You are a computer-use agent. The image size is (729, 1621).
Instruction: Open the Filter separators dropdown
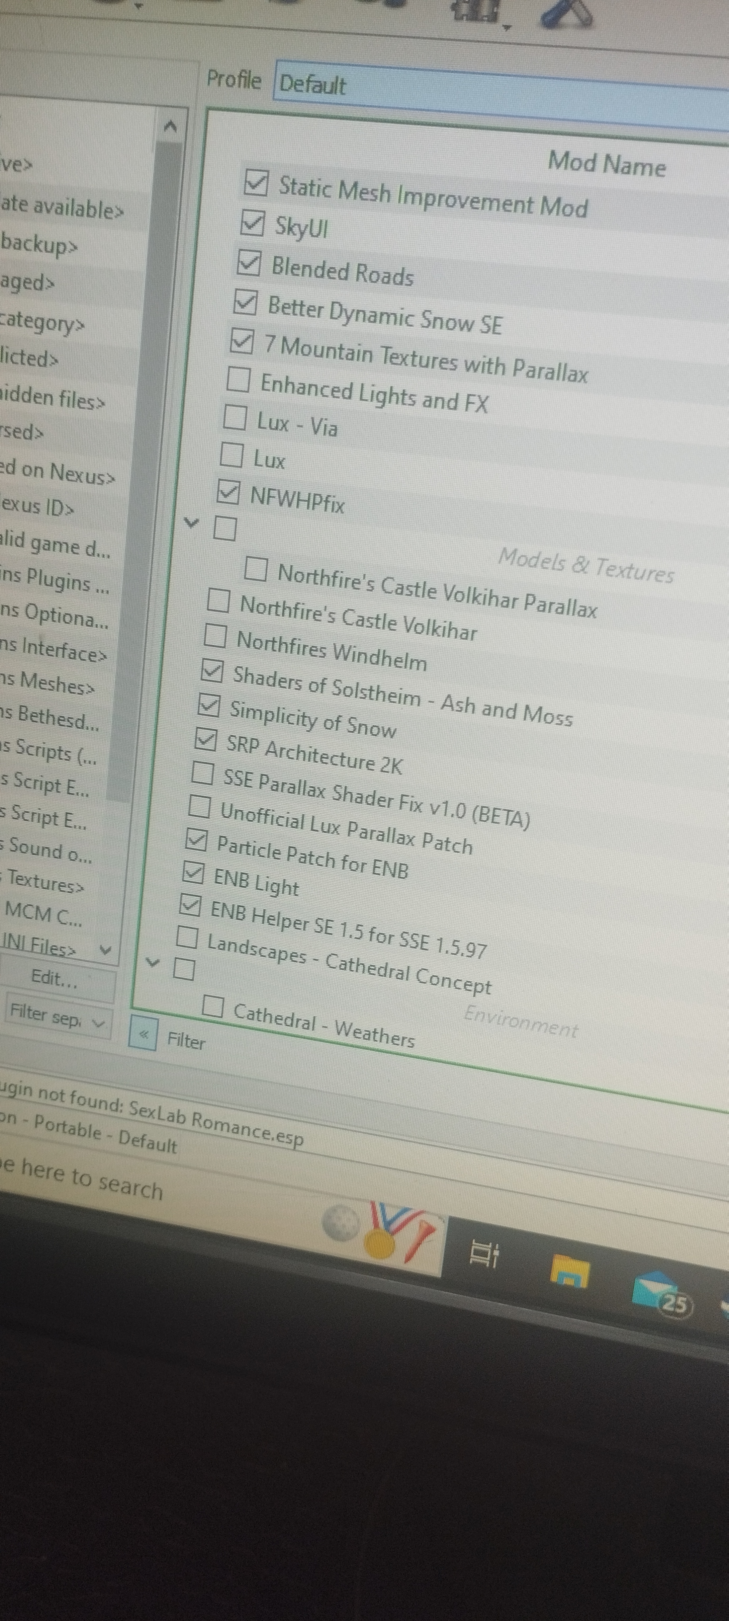click(58, 1016)
